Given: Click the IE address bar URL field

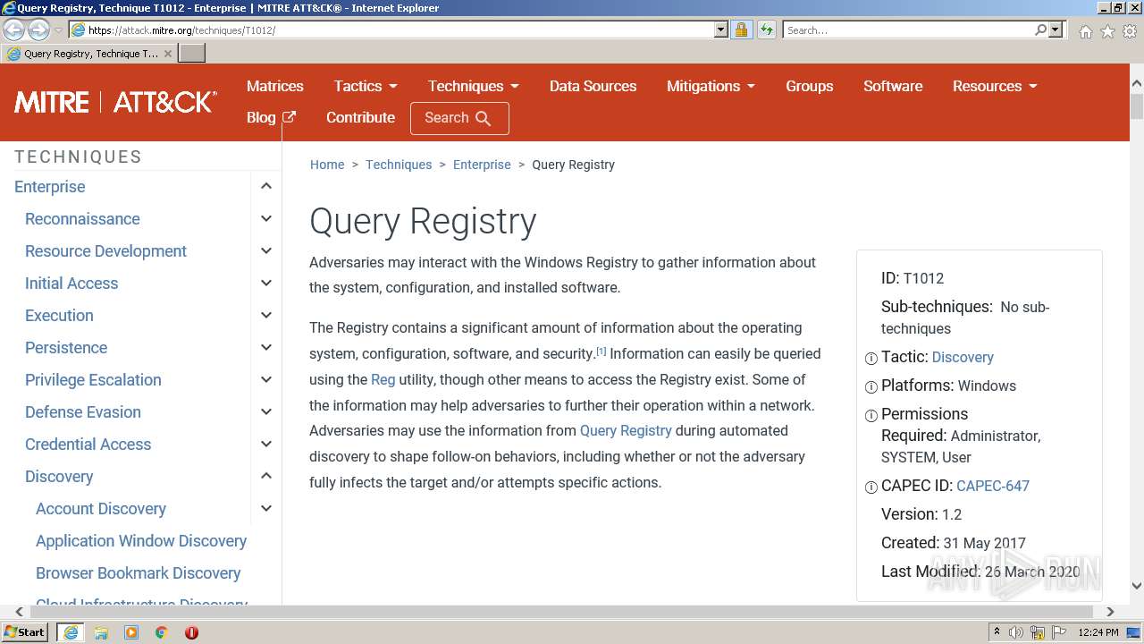Looking at the screenshot, I should [393, 30].
